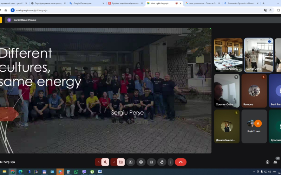Raise hand in the meeting
The height and width of the screenshot is (175, 281).
[162, 162]
